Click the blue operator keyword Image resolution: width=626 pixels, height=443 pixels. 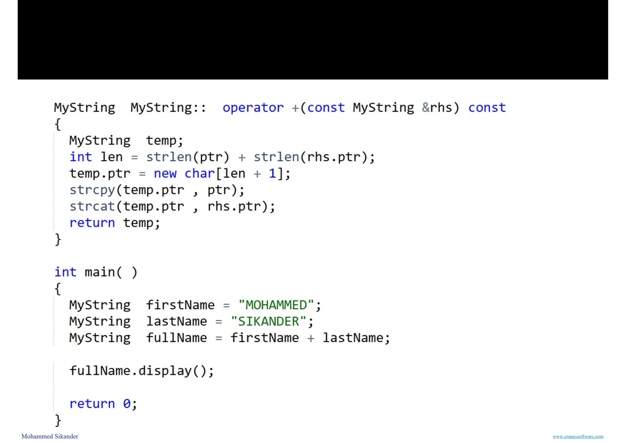click(253, 108)
